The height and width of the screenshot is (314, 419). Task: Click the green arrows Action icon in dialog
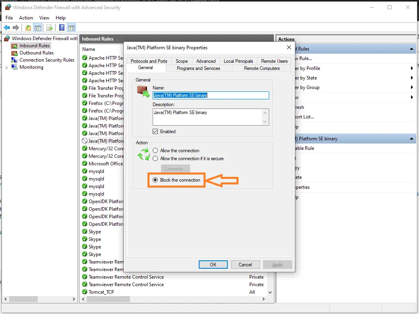[x=144, y=155]
